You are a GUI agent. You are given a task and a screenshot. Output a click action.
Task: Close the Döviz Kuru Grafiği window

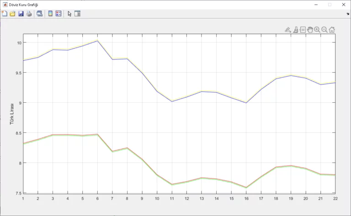tap(343, 4)
